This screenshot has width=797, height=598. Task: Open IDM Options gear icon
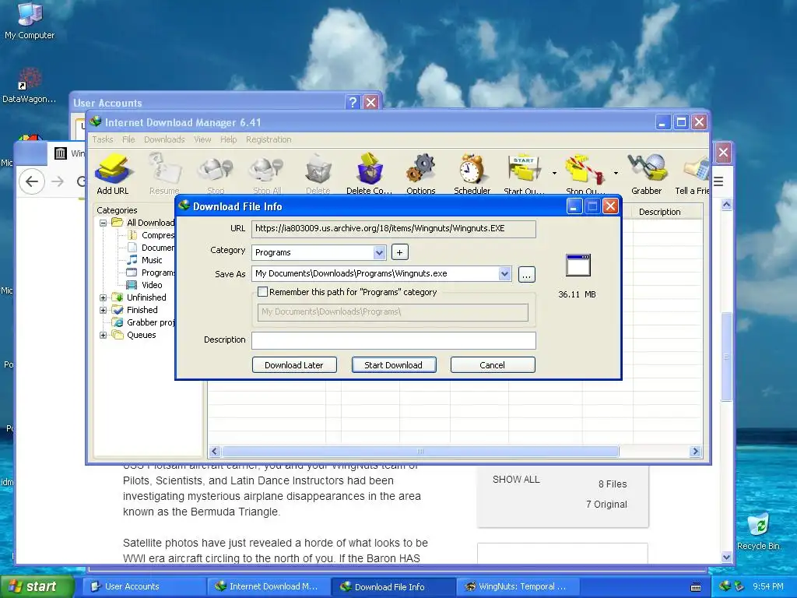point(421,174)
